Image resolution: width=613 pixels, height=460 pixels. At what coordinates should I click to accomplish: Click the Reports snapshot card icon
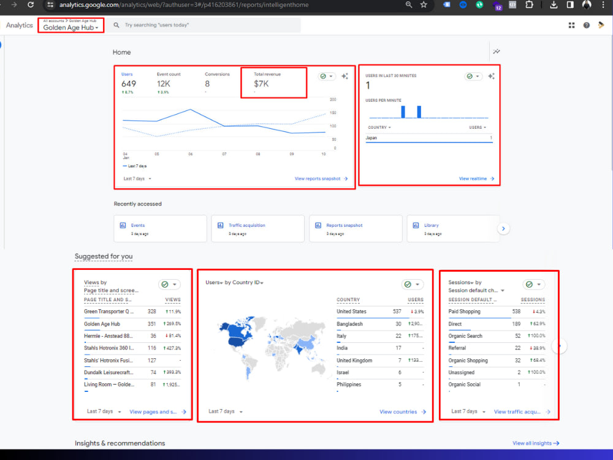(x=318, y=225)
